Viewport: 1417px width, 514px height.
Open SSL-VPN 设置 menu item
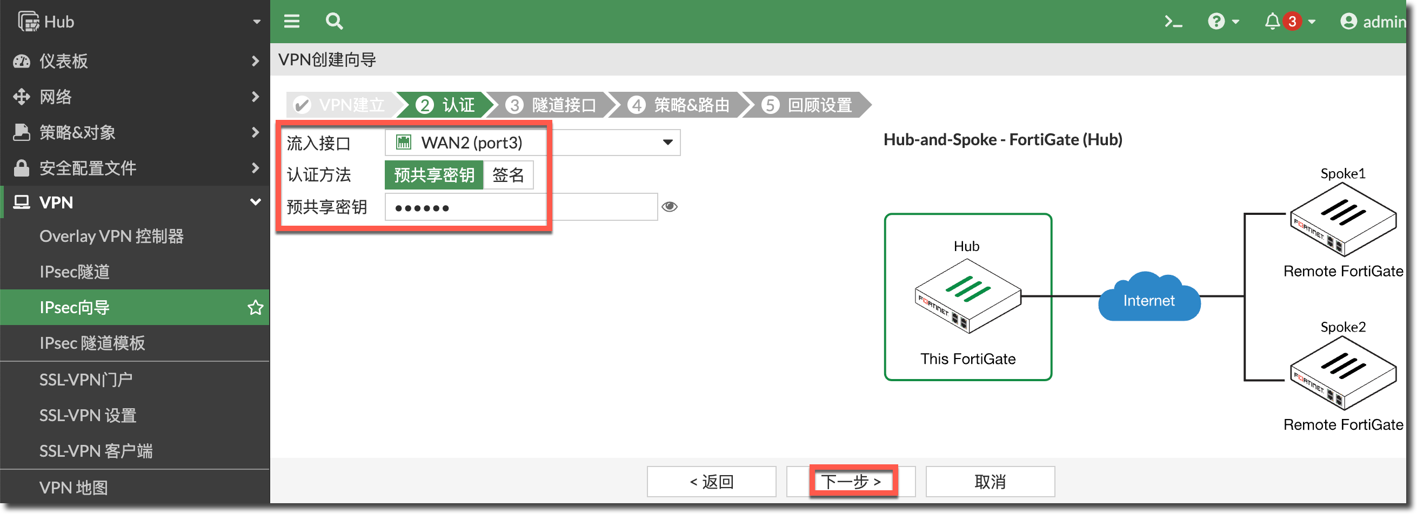88,415
